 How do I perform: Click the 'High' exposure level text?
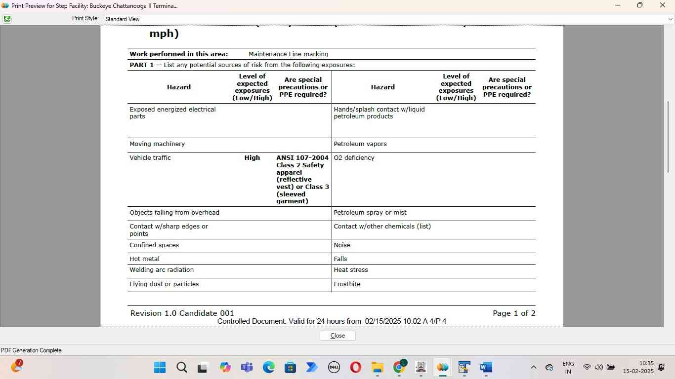pos(252,158)
